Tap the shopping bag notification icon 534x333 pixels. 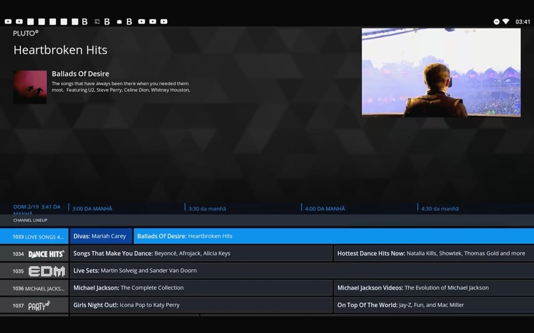(x=119, y=22)
